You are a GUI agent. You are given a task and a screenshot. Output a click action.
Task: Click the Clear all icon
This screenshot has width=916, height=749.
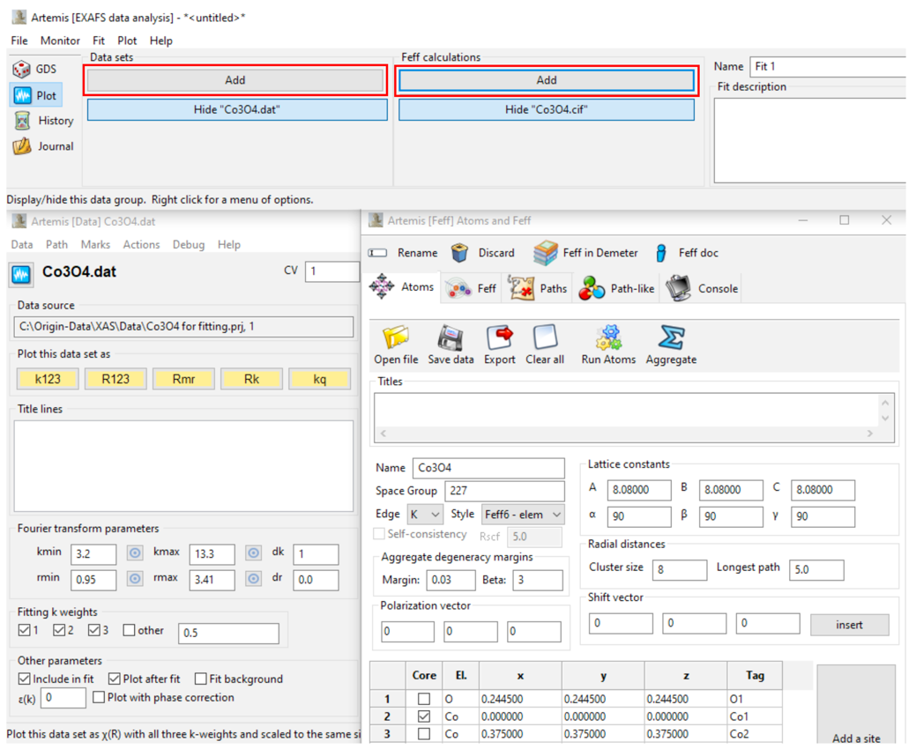(x=545, y=337)
